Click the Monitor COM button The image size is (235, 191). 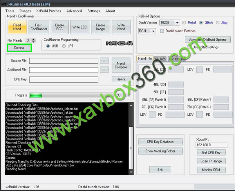pos(211,170)
